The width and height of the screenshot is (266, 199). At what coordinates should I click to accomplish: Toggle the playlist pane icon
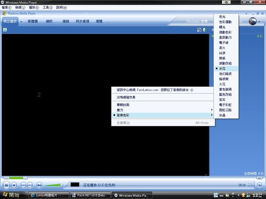click(x=205, y=30)
